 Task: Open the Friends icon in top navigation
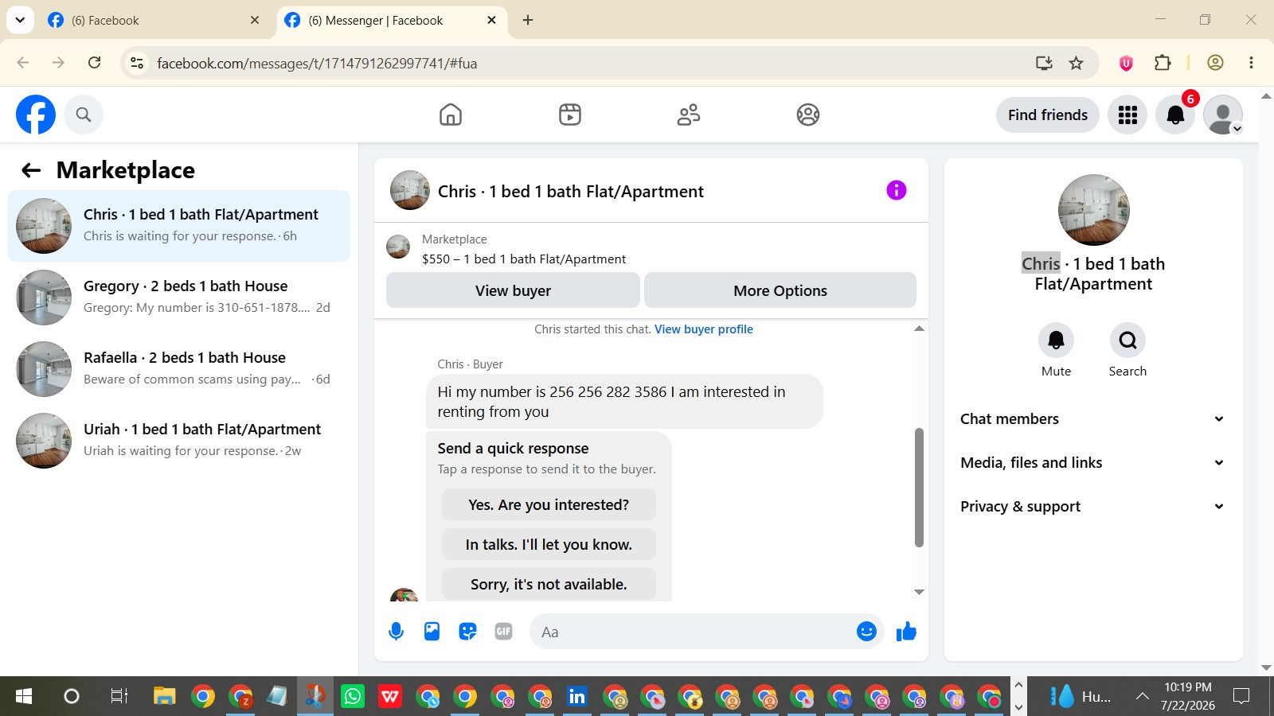pos(689,115)
